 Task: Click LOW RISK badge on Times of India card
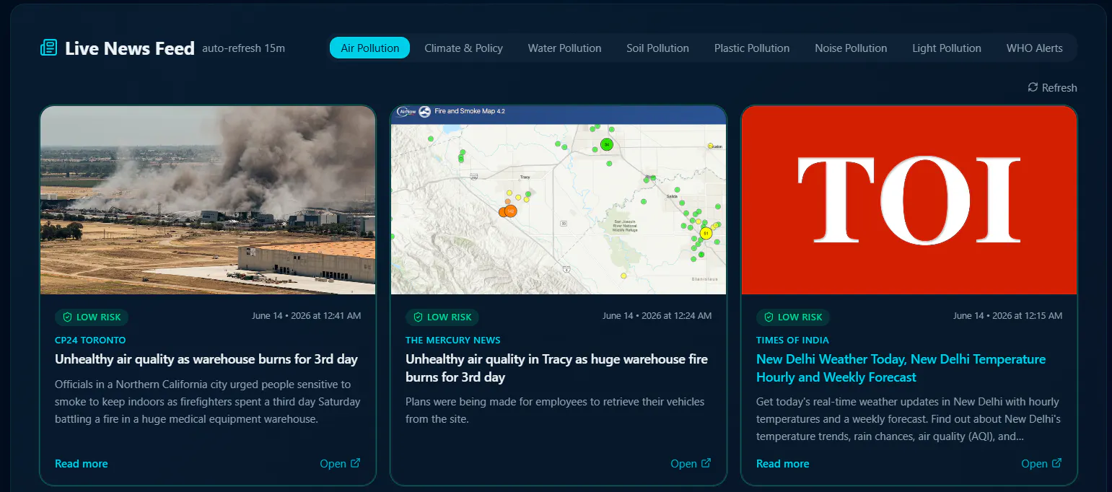pos(793,317)
